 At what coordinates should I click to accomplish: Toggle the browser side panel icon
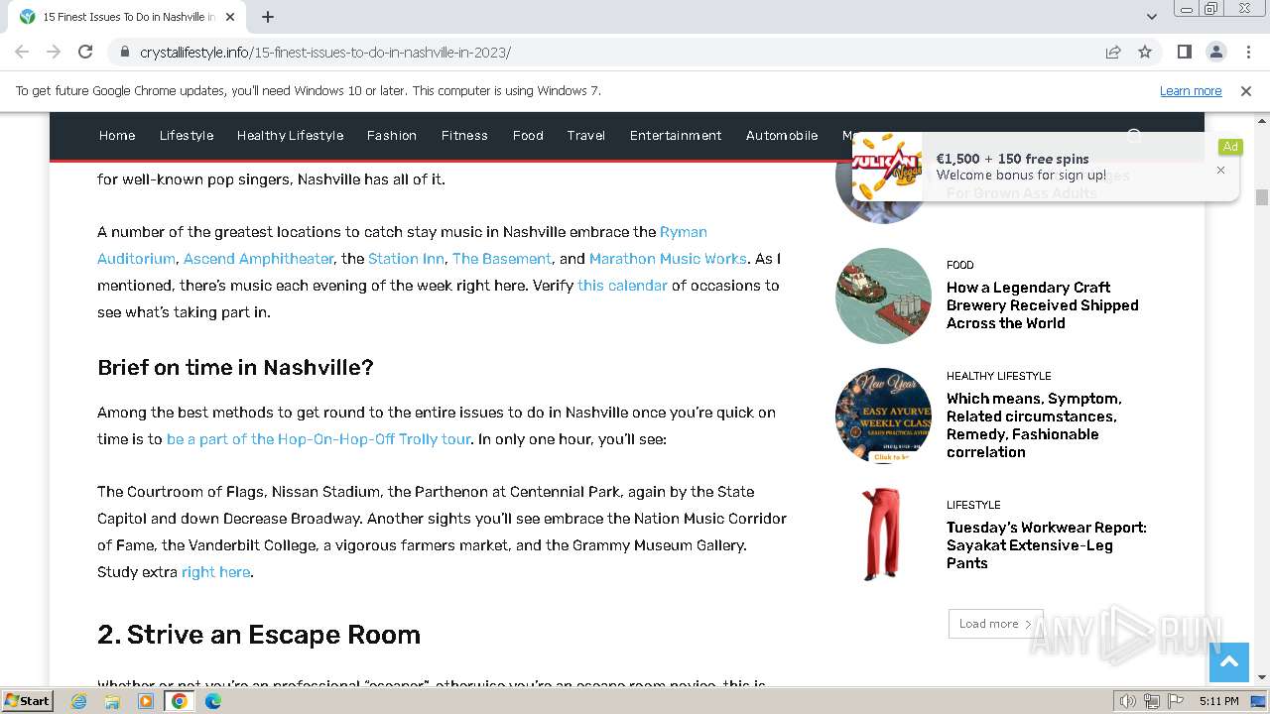tap(1185, 52)
